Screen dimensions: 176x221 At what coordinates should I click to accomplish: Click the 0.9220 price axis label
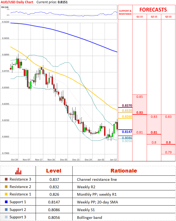click(x=6, y=22)
